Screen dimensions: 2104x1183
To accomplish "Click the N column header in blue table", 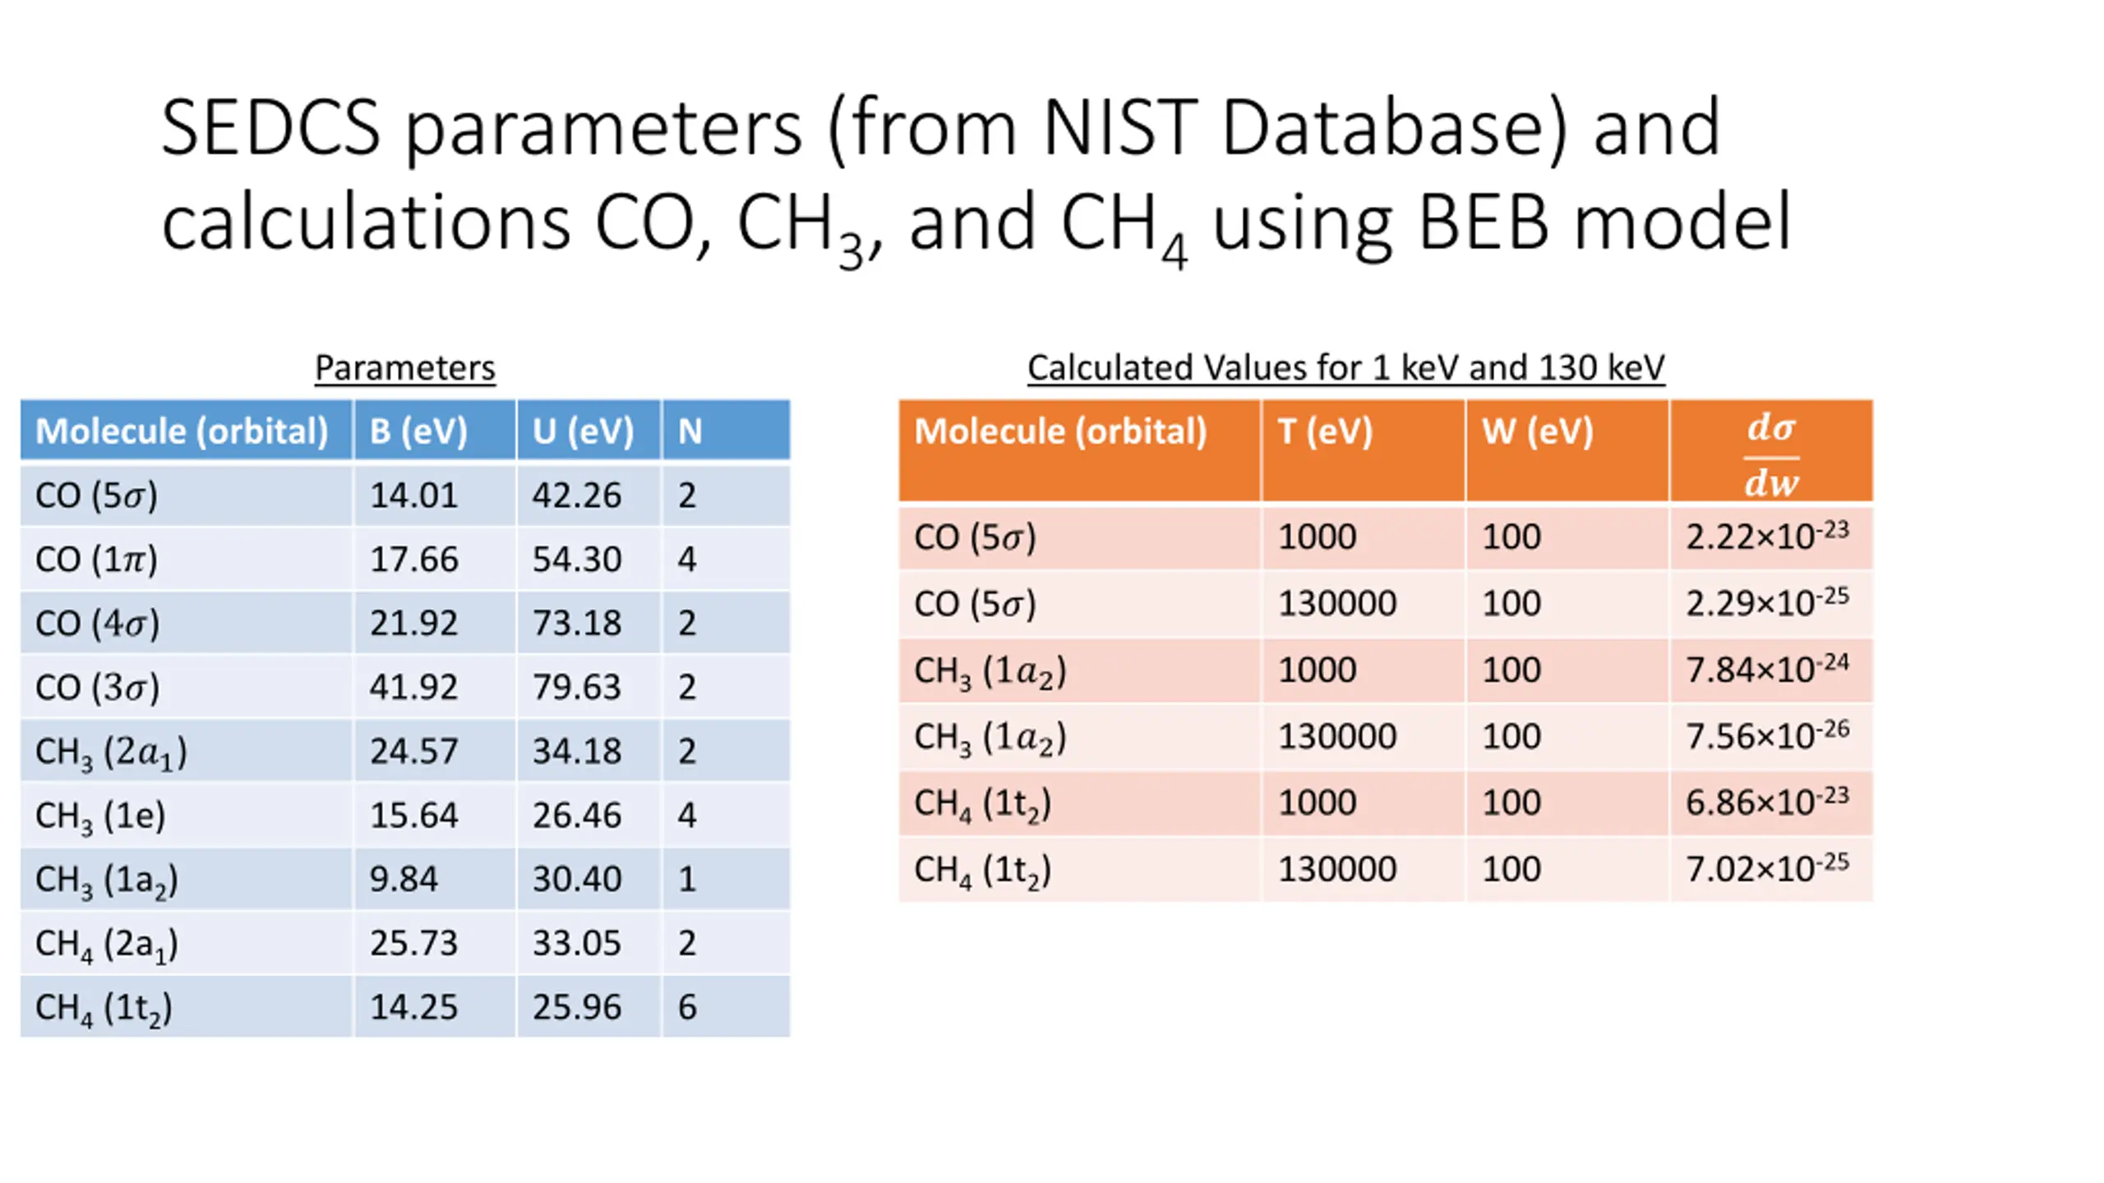I will click(727, 430).
